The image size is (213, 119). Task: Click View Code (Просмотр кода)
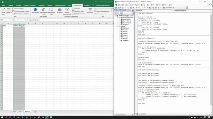click(78, 11)
